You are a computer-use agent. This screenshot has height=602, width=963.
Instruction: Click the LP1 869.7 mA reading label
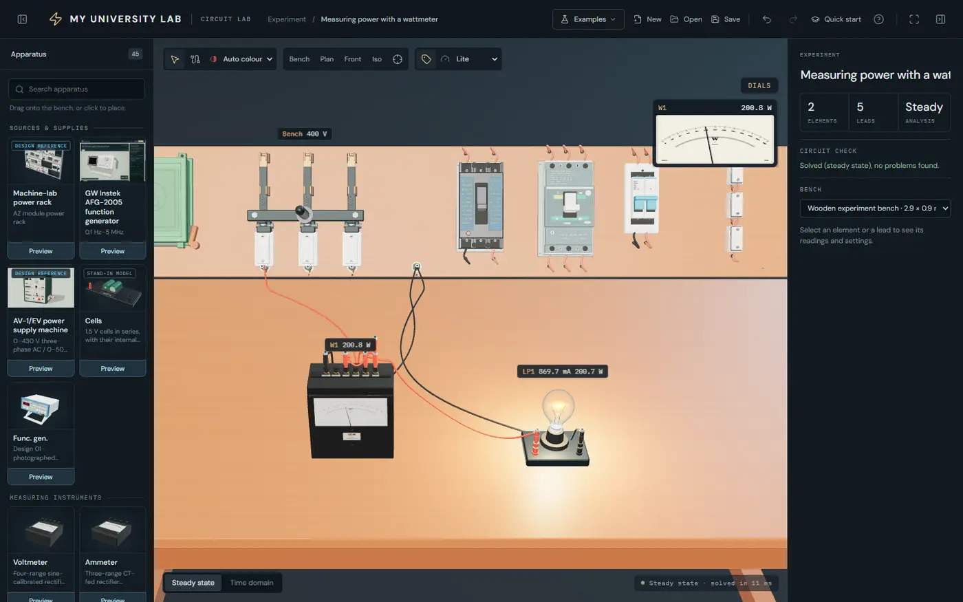(562, 372)
